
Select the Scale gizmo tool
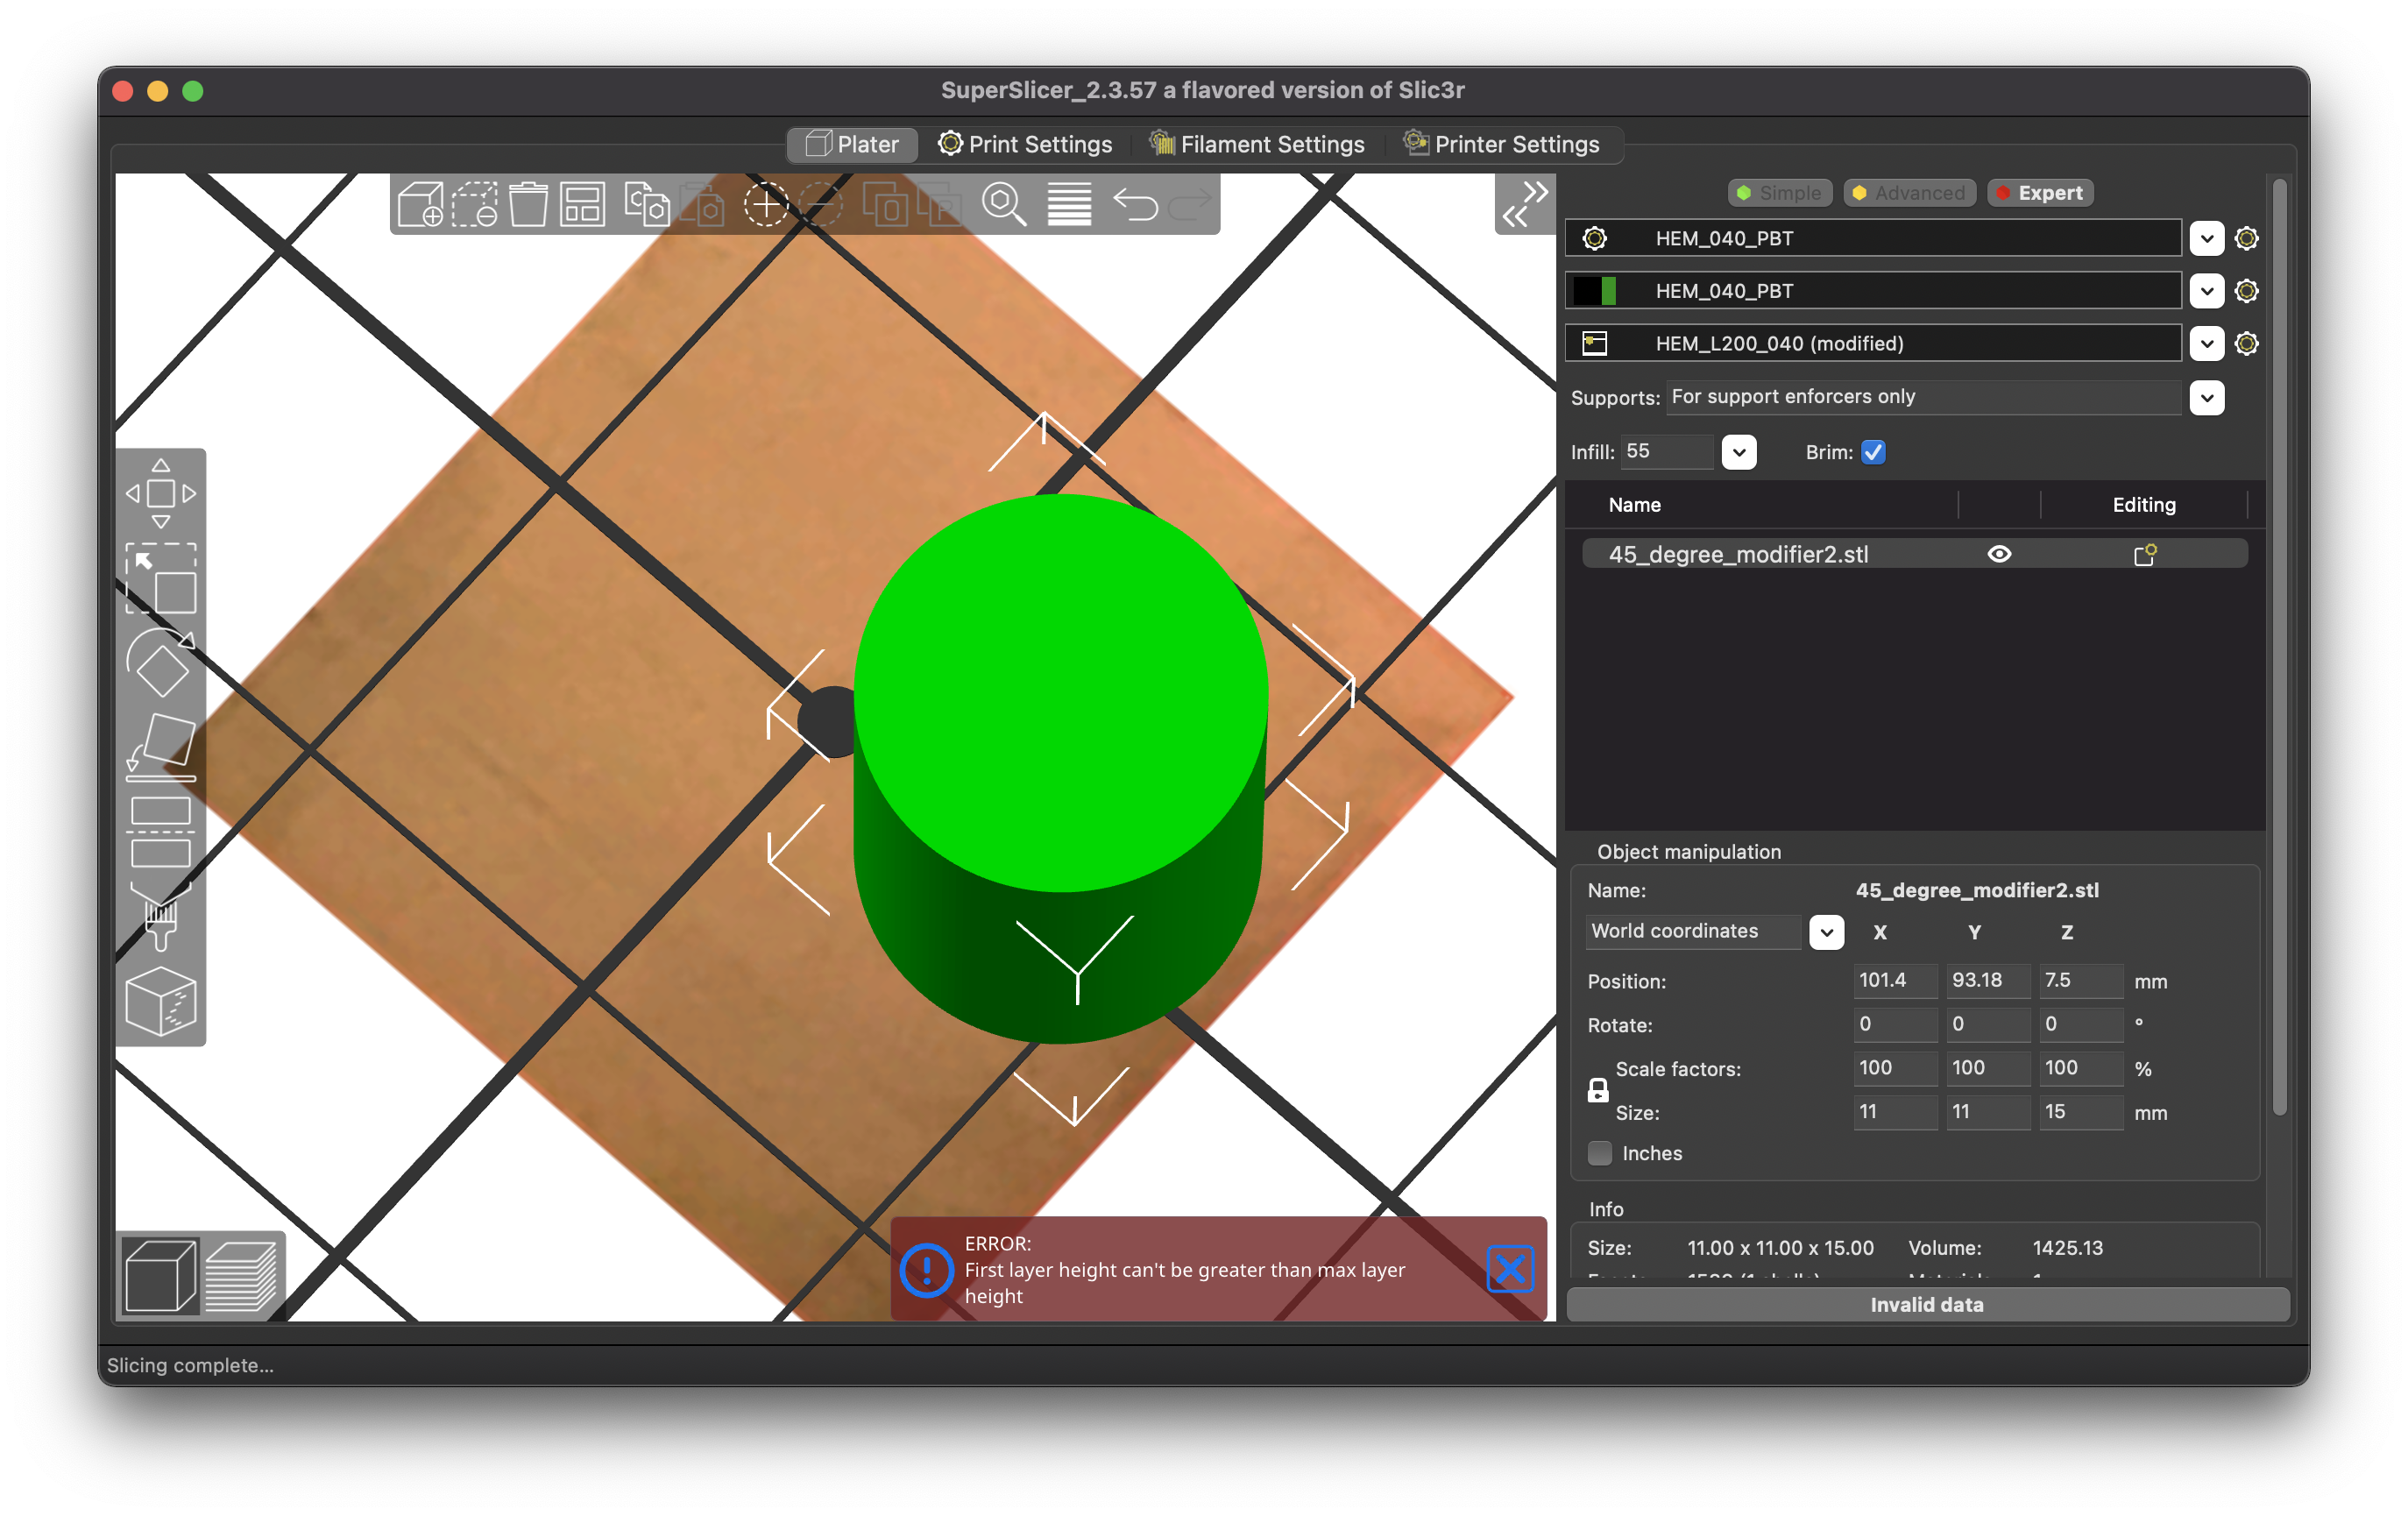161,578
